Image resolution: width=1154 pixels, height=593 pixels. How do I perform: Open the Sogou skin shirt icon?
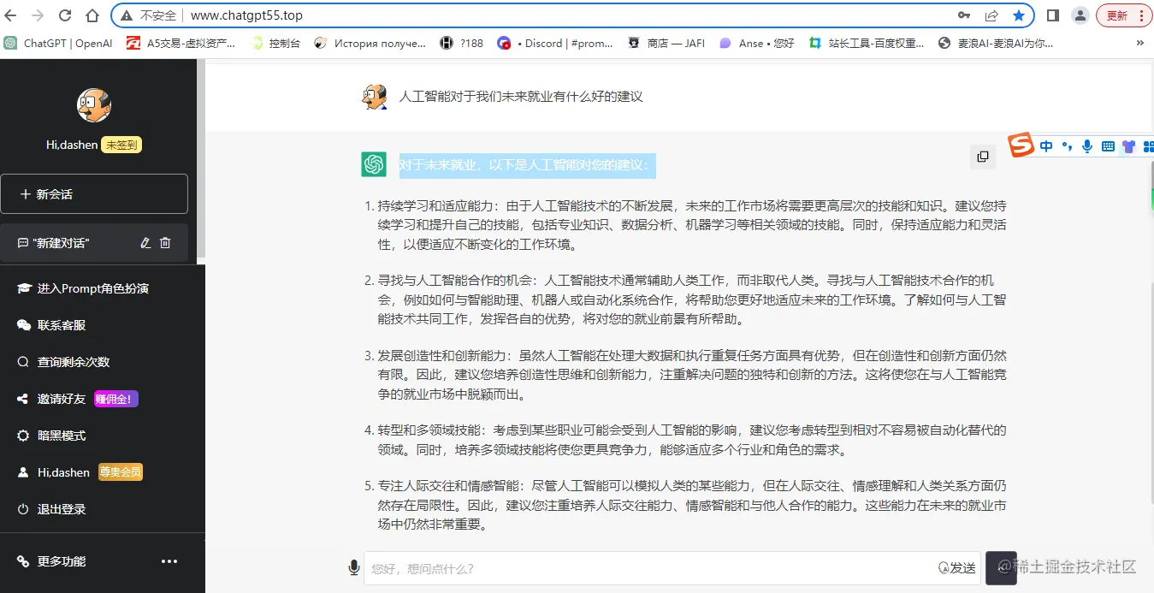pos(1128,146)
